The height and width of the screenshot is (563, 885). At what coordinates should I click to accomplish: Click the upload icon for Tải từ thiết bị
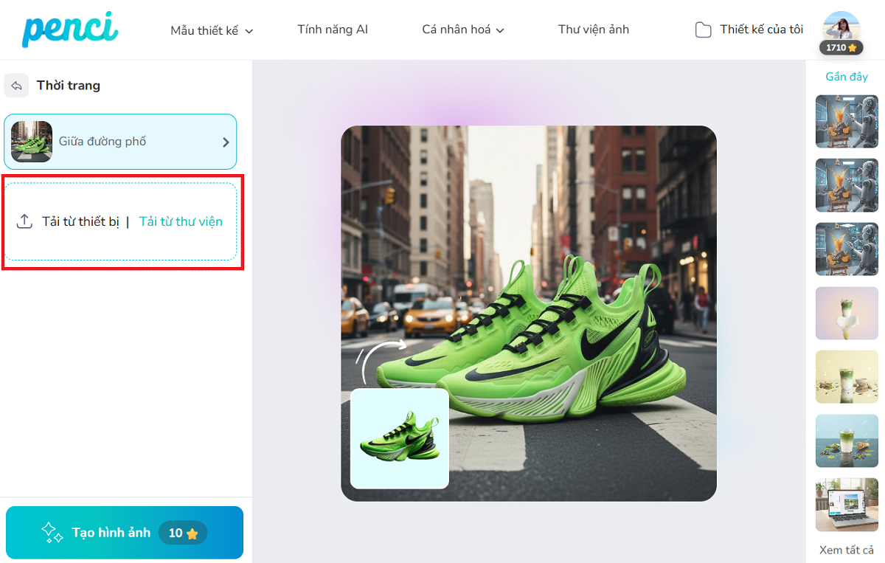click(x=25, y=221)
